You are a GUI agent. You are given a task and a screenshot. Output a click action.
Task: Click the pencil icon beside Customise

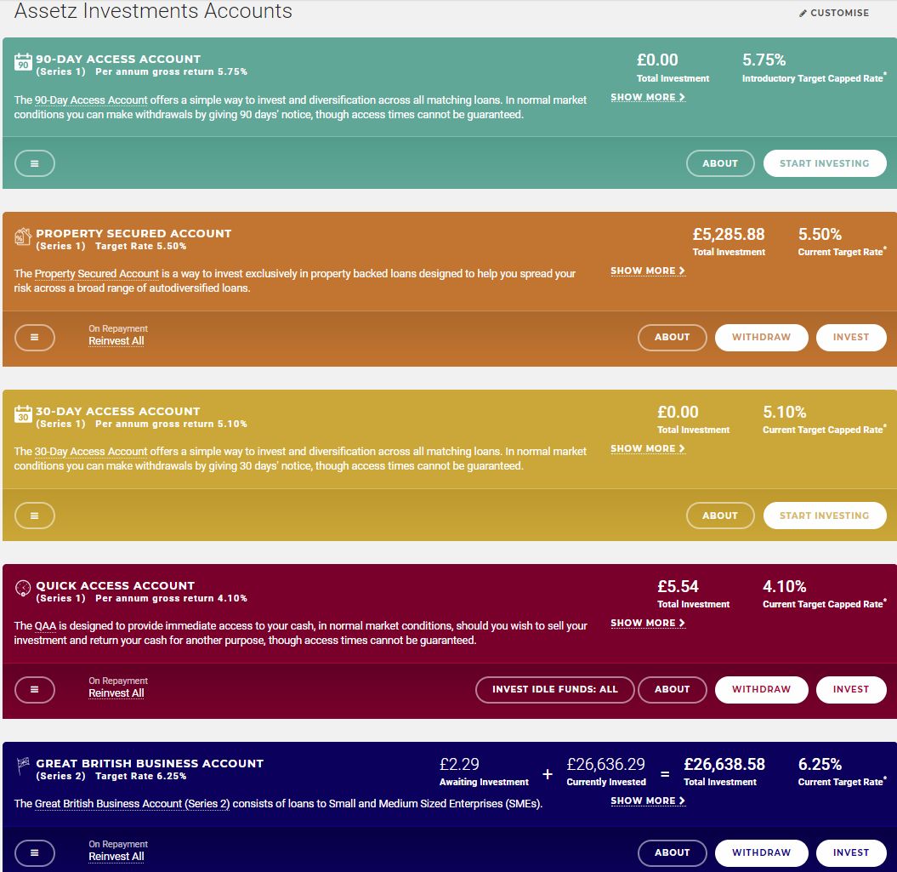(x=803, y=13)
